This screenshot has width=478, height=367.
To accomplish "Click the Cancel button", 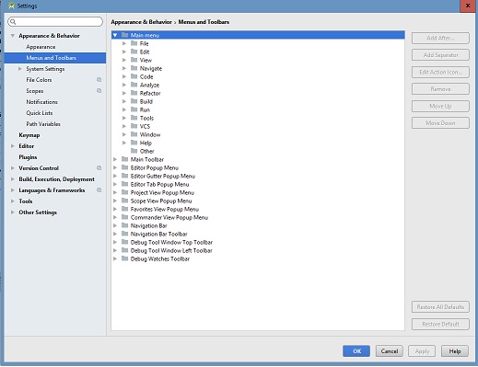I will pyautogui.click(x=390, y=351).
